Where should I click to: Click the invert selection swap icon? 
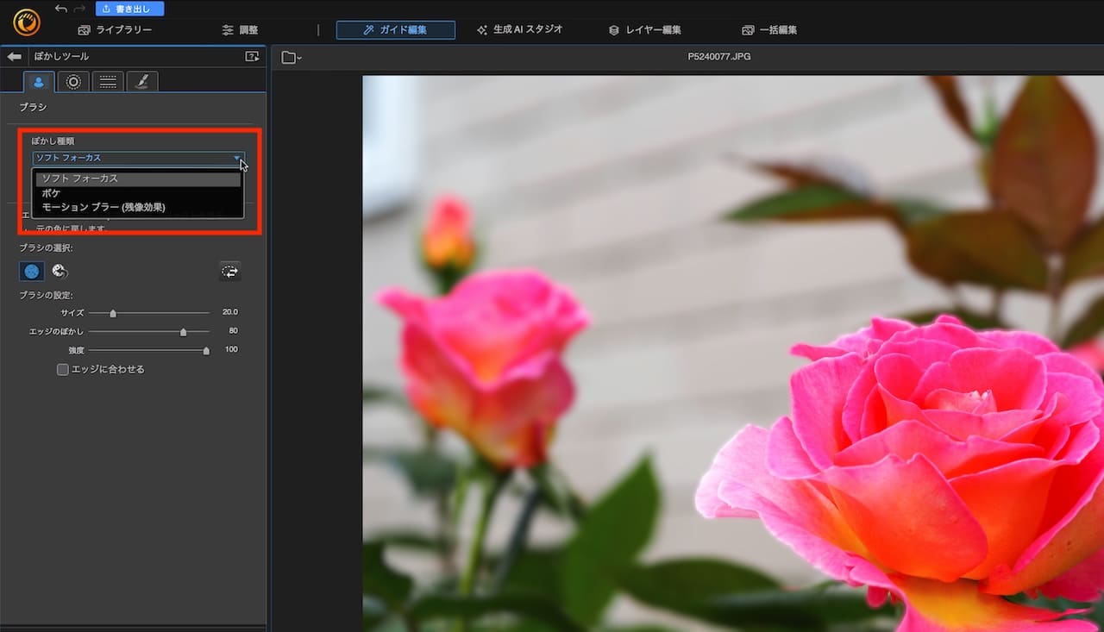[x=229, y=271]
